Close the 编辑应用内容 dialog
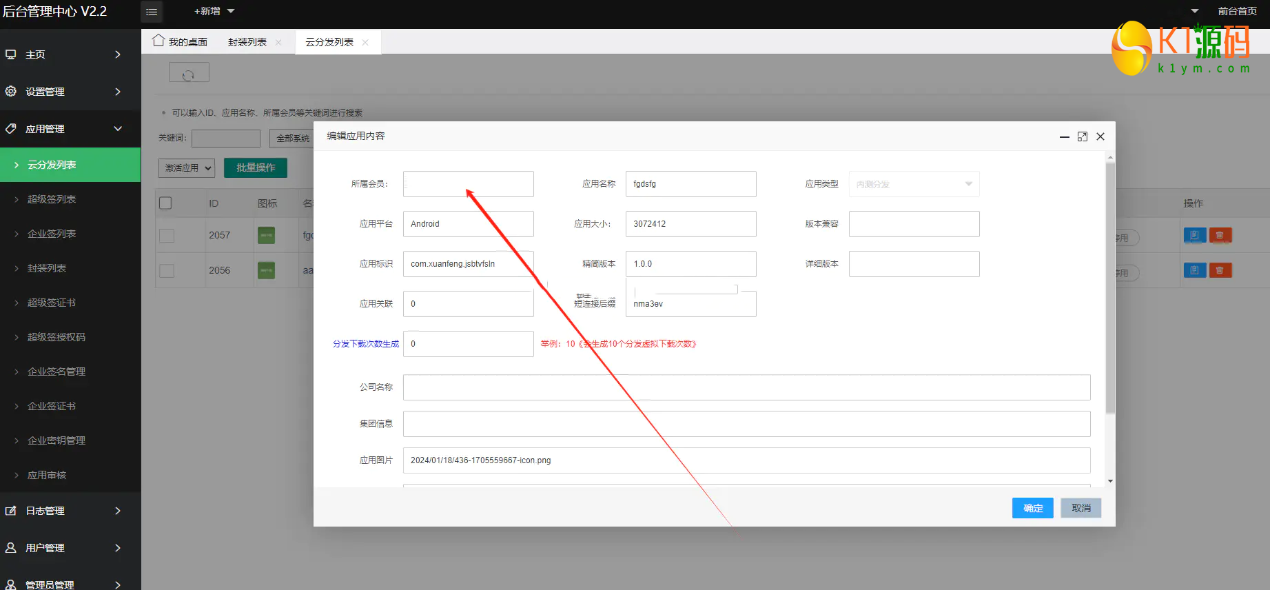Viewport: 1270px width, 590px height. click(x=1100, y=136)
